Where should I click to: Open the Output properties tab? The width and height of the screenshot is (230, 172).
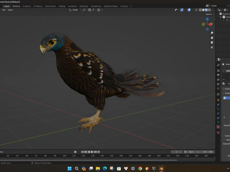tap(218, 75)
